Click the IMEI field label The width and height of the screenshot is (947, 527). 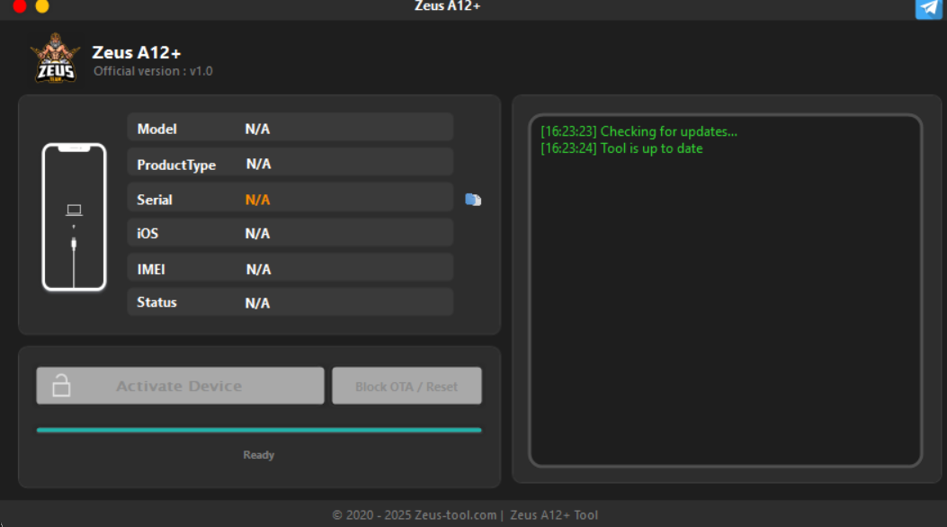(151, 270)
